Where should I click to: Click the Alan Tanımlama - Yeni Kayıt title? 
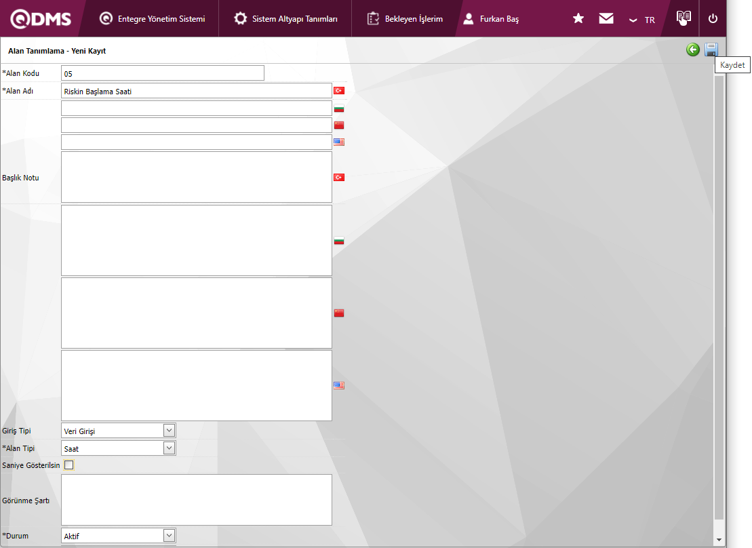click(57, 51)
